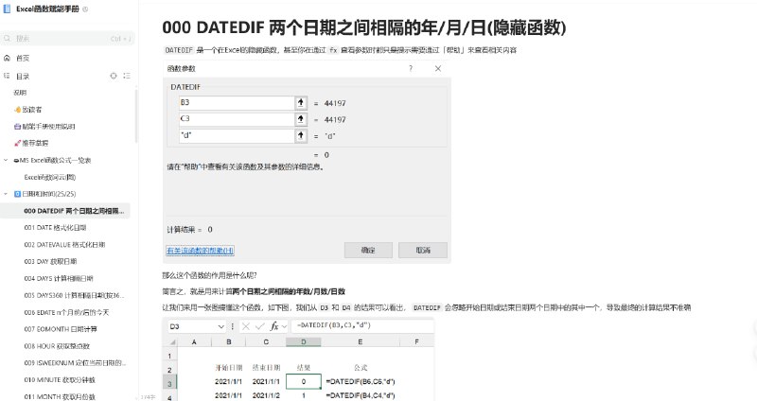
Task: Open 005 DAYS360 entry
Action: (x=74, y=295)
